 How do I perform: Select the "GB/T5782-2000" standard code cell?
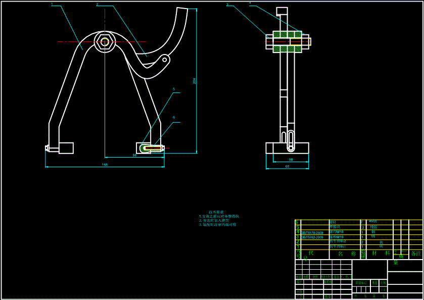click(x=312, y=237)
